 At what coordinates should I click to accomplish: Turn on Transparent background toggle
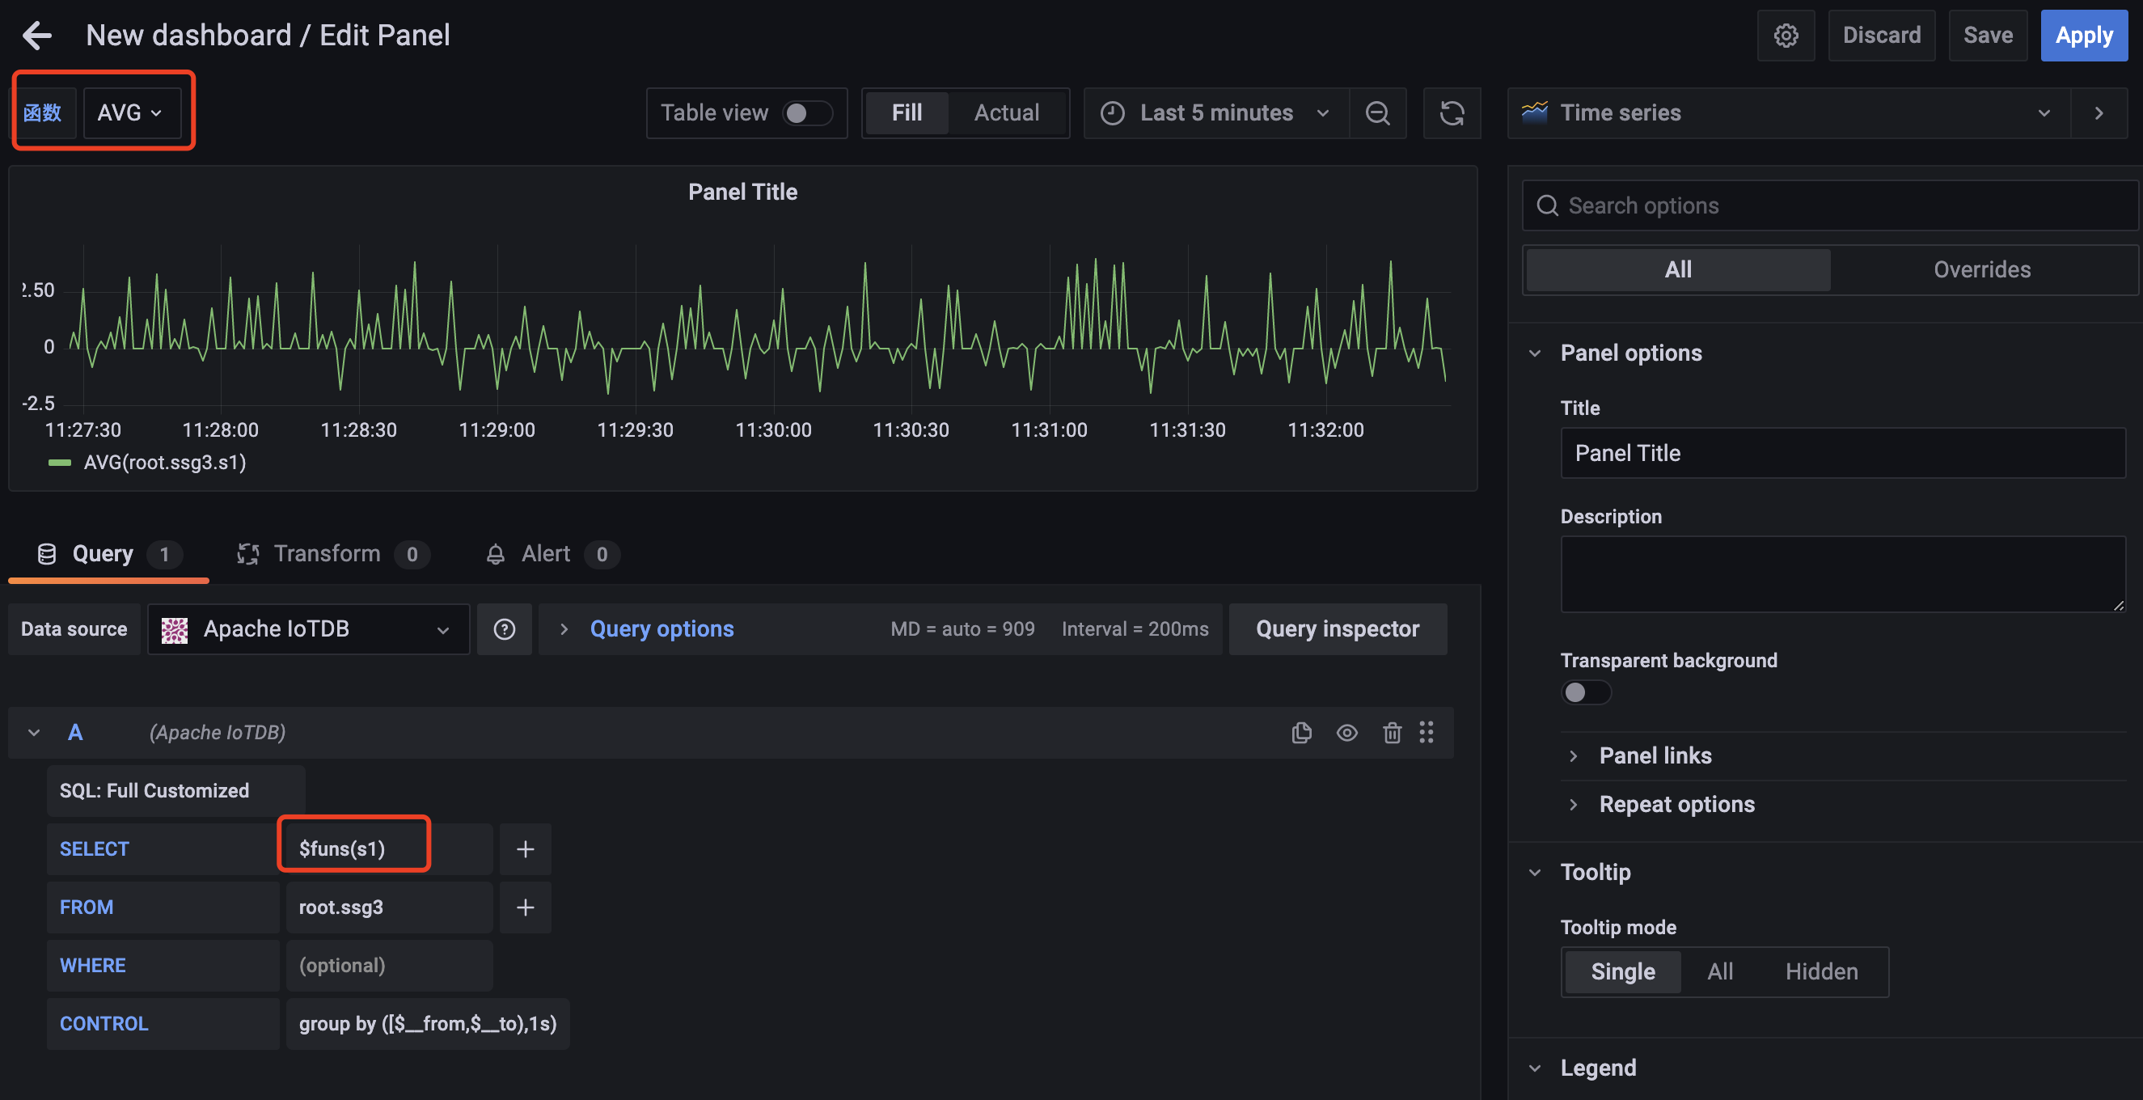pyautogui.click(x=1585, y=692)
